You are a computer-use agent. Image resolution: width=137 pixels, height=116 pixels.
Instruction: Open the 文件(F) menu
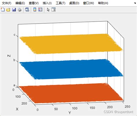click(x=7, y=3)
